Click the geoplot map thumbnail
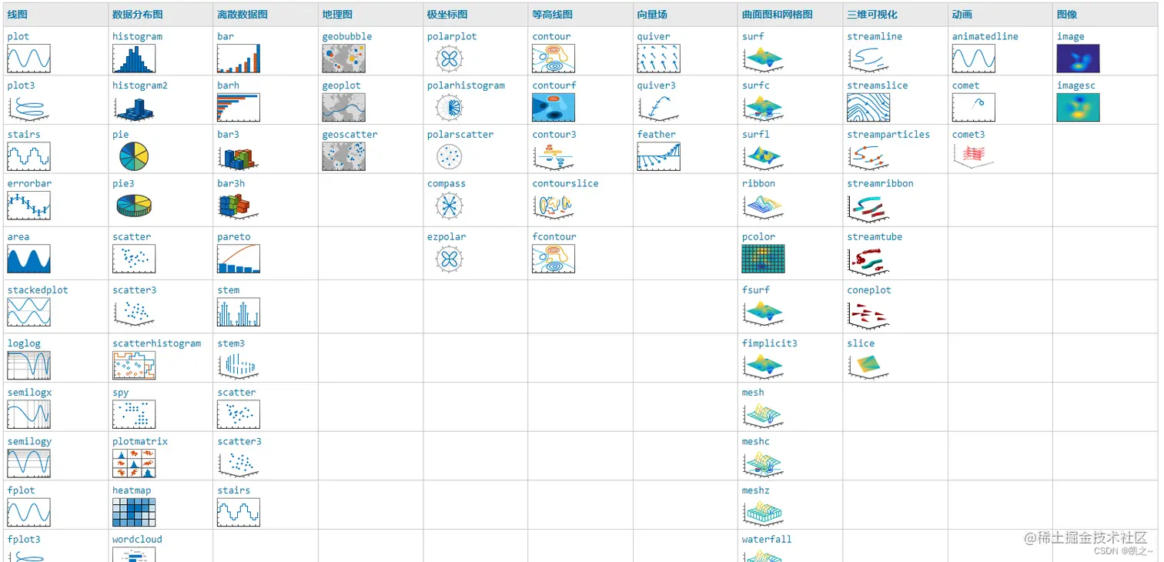 [x=343, y=108]
